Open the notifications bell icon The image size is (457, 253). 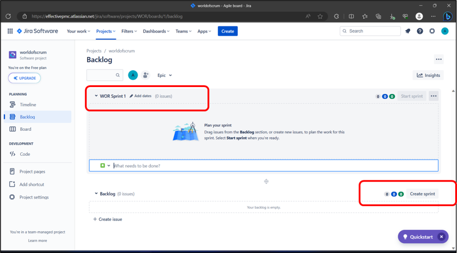408,31
